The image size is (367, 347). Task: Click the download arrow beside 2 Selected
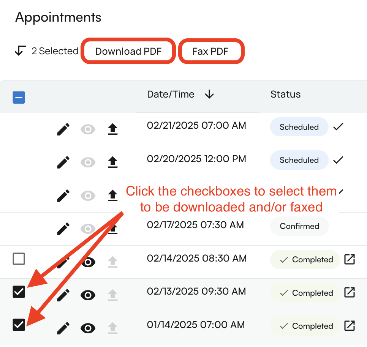click(20, 50)
